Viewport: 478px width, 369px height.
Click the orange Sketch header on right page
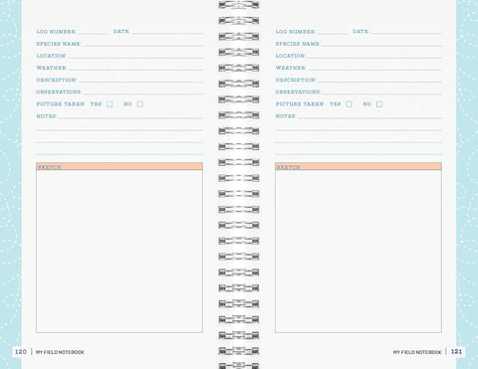tap(358, 166)
